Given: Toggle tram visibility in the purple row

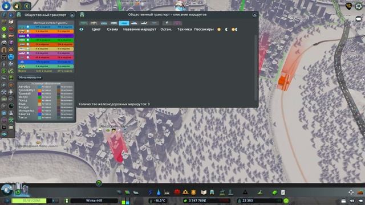Looking at the screenshot, I should click(28, 36).
